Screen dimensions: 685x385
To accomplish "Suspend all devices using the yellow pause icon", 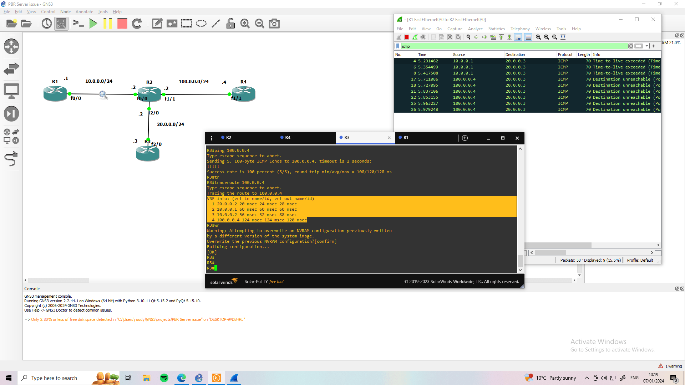I will [108, 24].
